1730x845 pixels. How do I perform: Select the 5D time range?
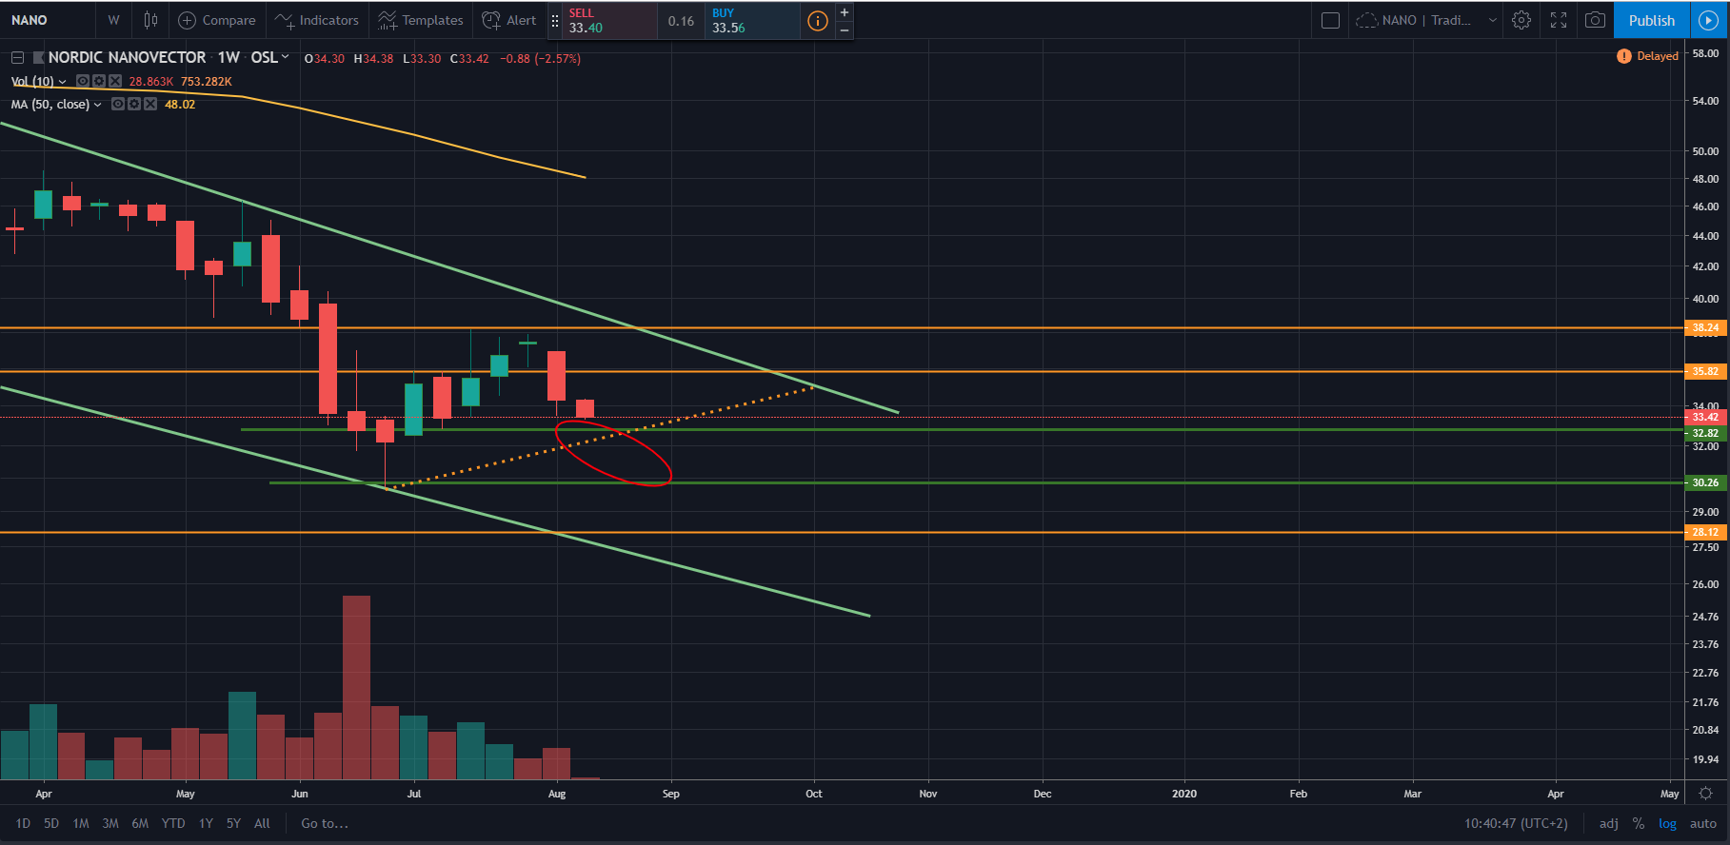[x=51, y=823]
